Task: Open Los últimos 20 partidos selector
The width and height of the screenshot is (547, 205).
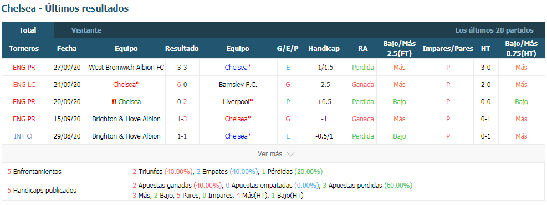Action: click(x=494, y=30)
